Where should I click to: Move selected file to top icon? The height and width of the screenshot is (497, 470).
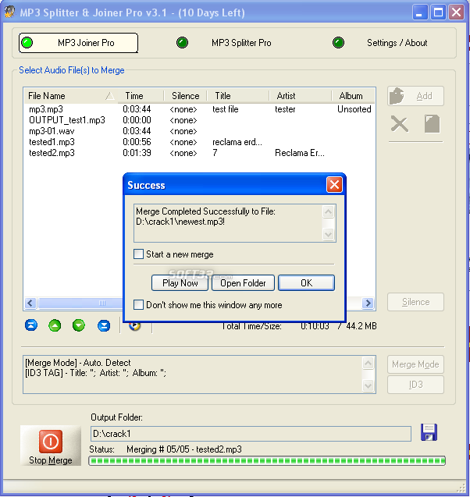31,325
